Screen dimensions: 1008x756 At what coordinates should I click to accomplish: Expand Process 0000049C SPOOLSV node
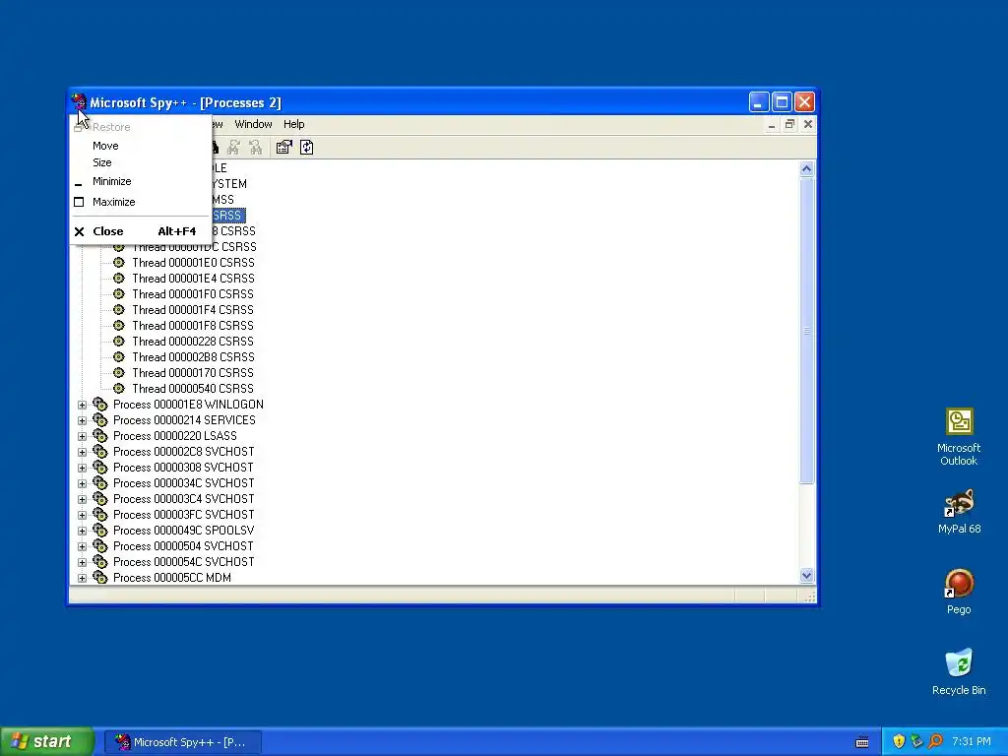coord(83,531)
